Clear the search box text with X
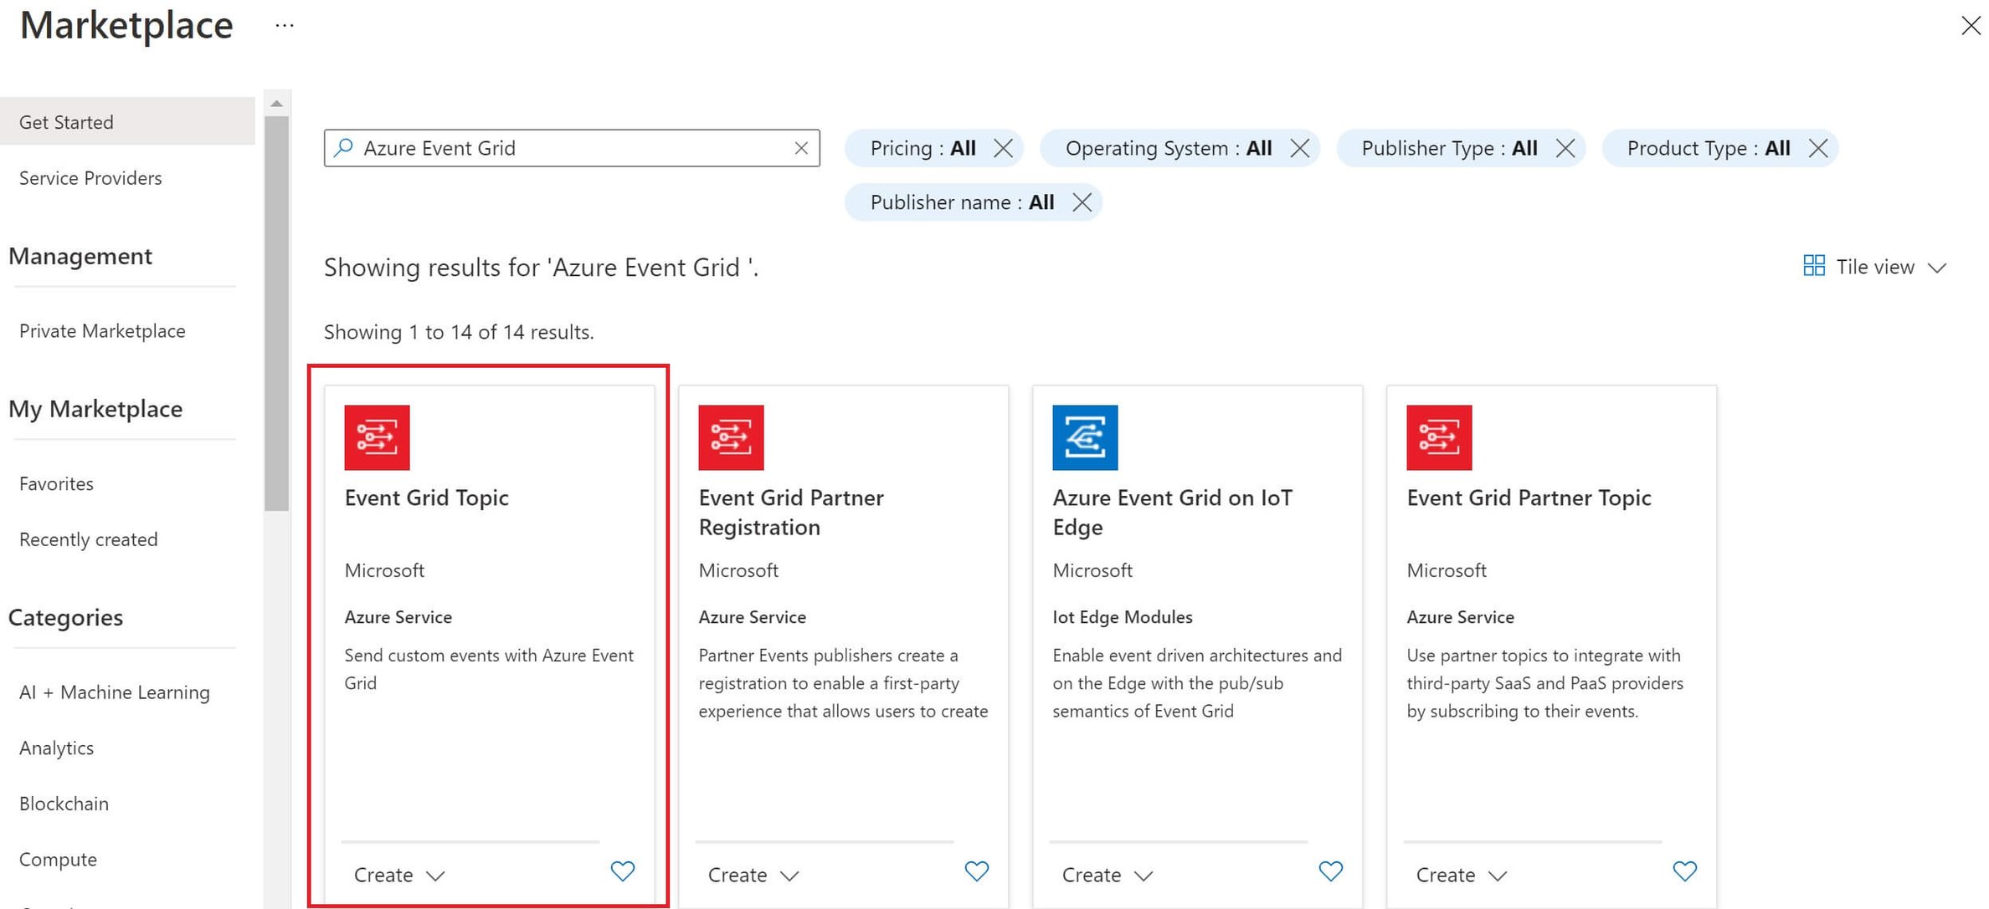 click(801, 148)
